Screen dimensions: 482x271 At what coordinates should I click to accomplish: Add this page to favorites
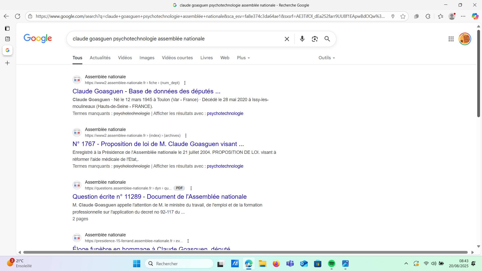403,16
